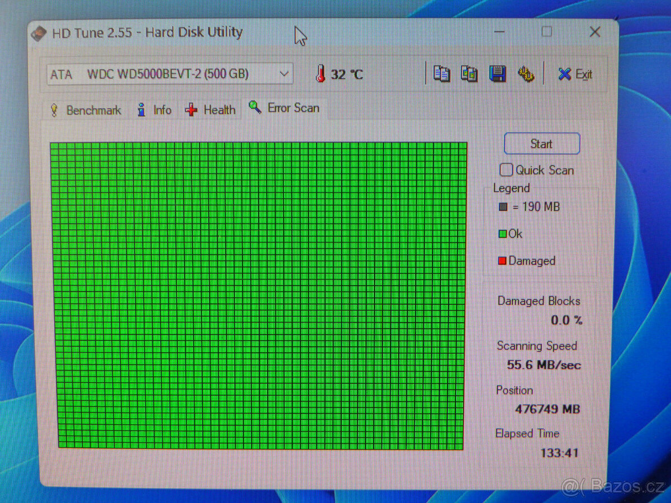
Task: Switch to the Info tab
Action: [x=155, y=110]
